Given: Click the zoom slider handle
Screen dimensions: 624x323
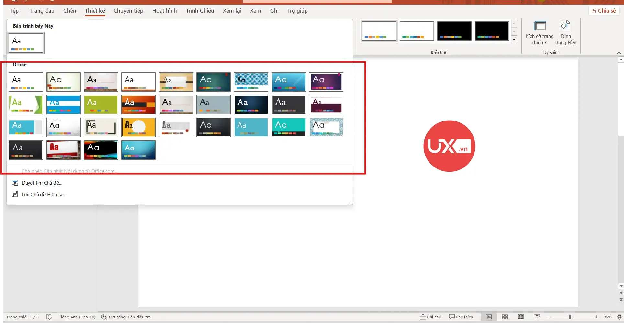Looking at the screenshot, I should click(570, 317).
